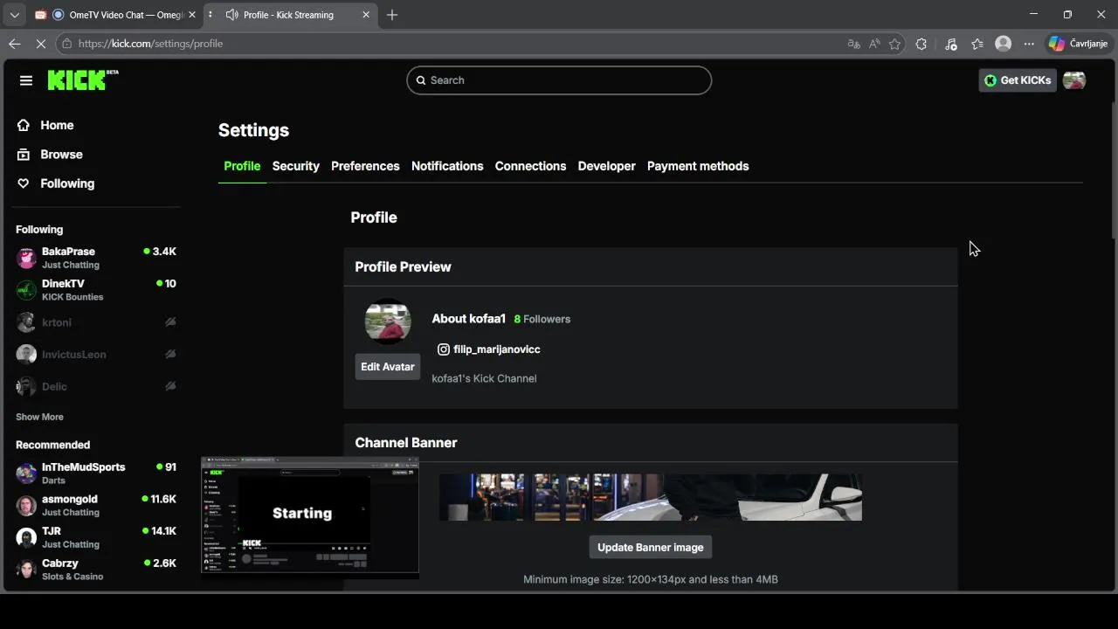
Task: Switch to the Developer settings tab
Action: tap(606, 166)
